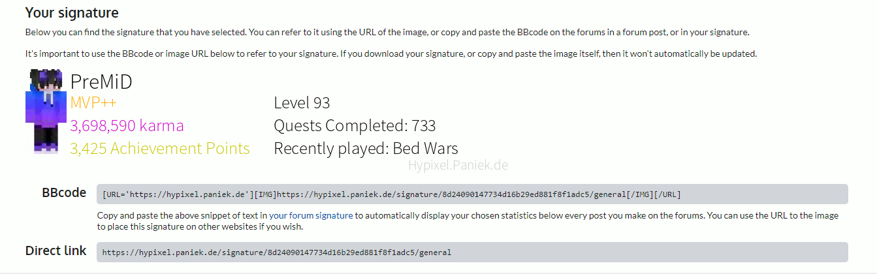Click the Level 93 stat
877x274 pixels.
click(x=302, y=103)
